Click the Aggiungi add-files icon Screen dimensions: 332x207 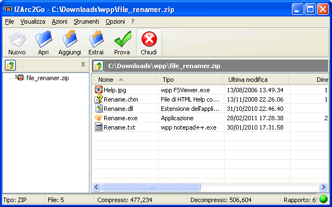click(70, 39)
